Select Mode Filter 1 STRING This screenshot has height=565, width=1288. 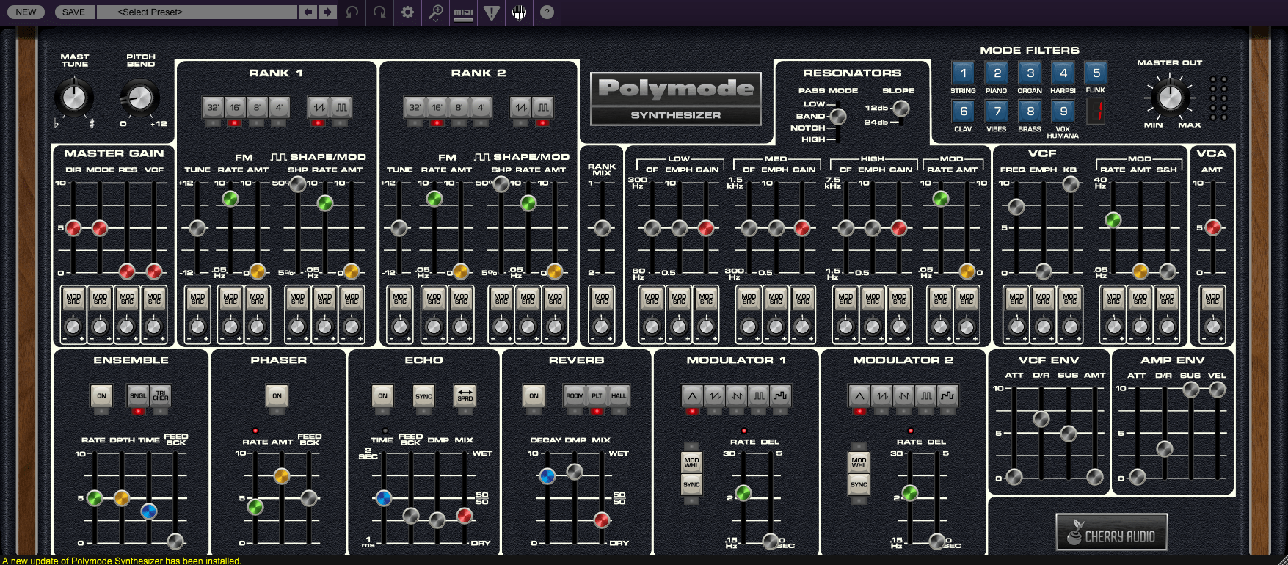tap(964, 73)
